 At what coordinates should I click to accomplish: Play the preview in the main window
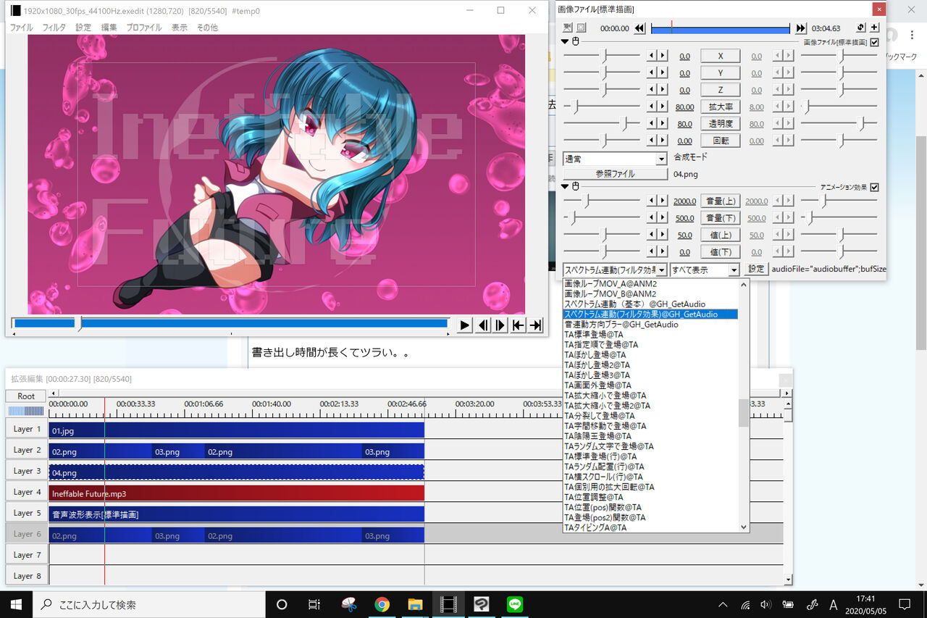tap(465, 325)
